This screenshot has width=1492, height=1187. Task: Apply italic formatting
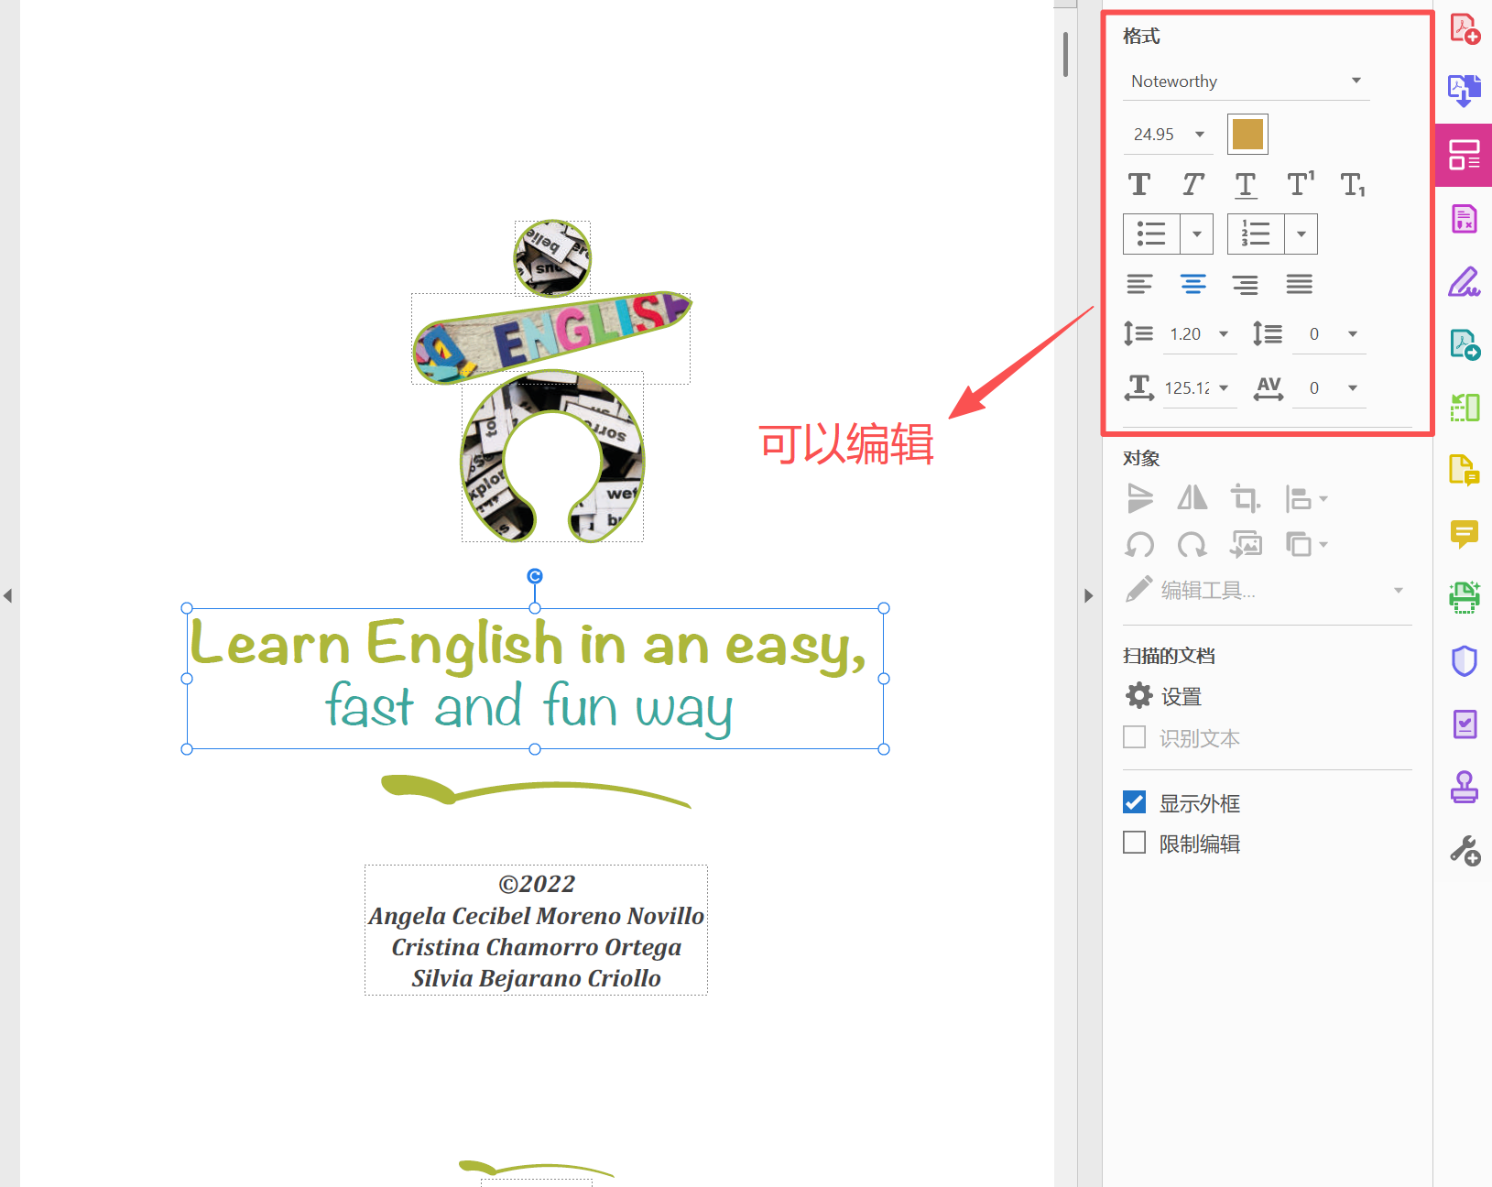[x=1193, y=184]
